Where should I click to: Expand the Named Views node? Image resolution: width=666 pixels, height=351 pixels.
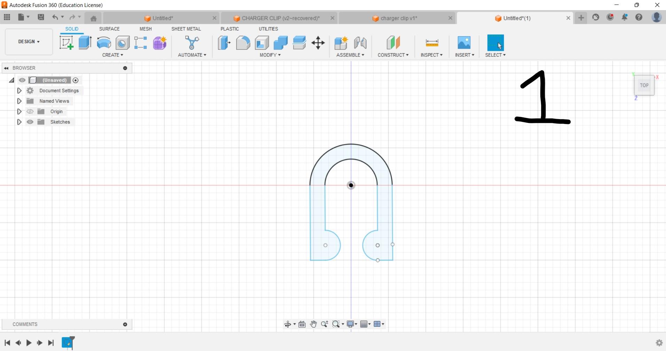click(19, 101)
